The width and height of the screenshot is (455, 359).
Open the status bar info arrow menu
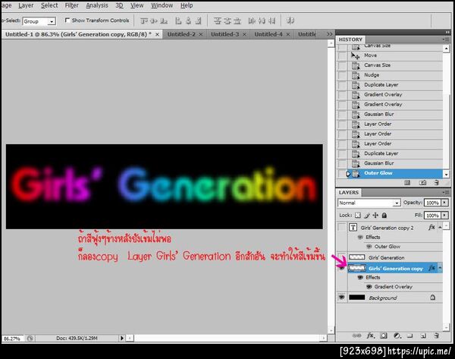point(122,338)
